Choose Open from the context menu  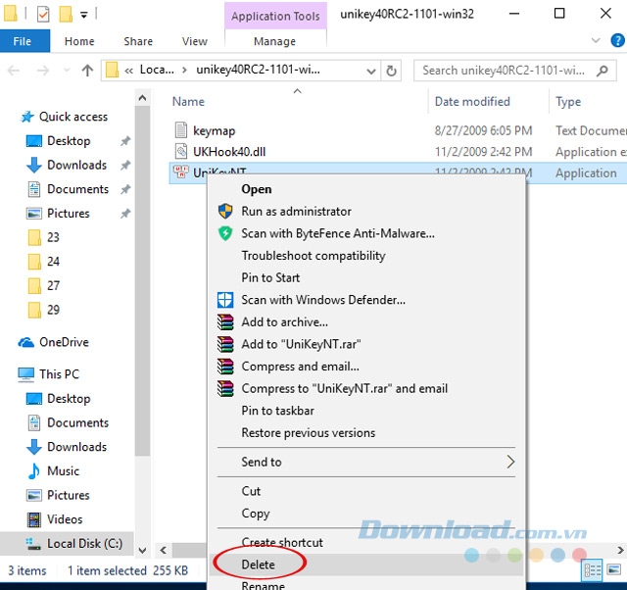pos(257,189)
